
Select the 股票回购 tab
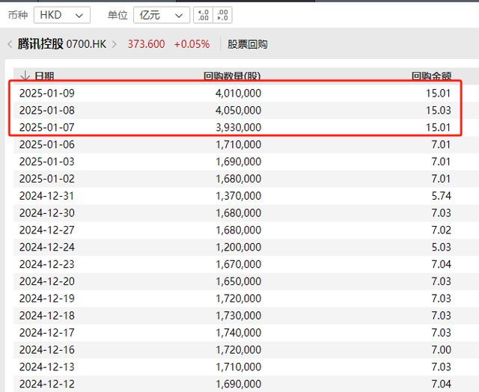pyautogui.click(x=248, y=44)
